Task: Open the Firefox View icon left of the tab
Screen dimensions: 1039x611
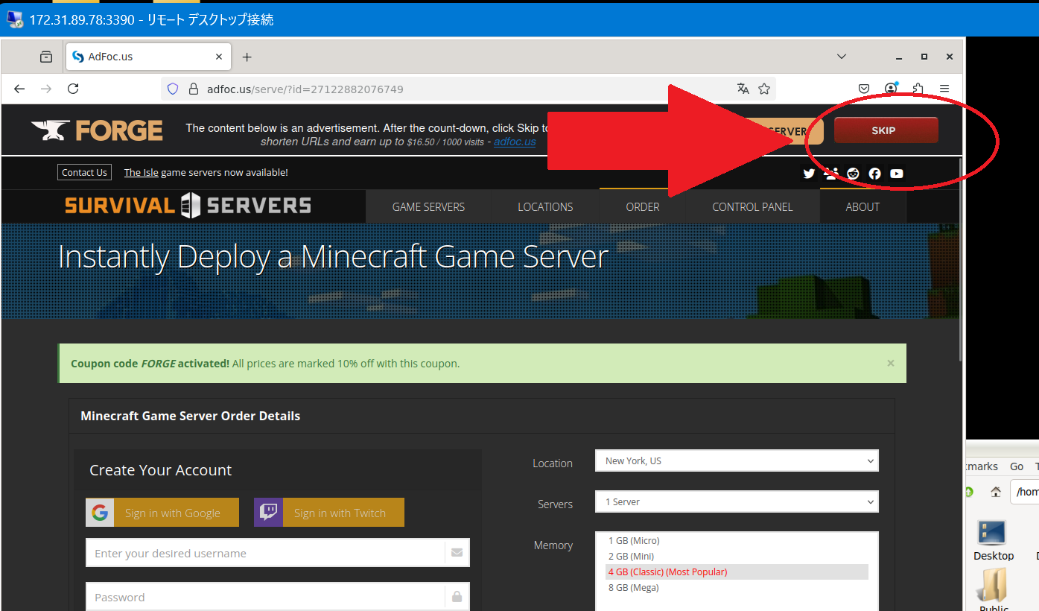Action: [46, 57]
